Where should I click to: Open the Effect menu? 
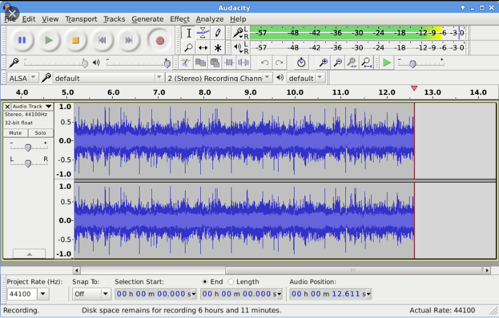click(180, 19)
